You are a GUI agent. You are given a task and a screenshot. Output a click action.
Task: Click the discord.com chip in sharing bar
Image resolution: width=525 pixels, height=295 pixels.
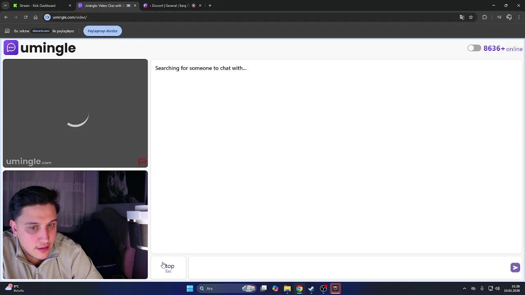(x=41, y=31)
